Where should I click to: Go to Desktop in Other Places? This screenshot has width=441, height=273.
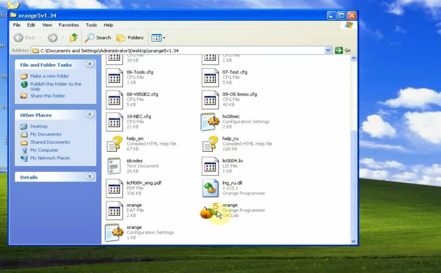pos(39,126)
